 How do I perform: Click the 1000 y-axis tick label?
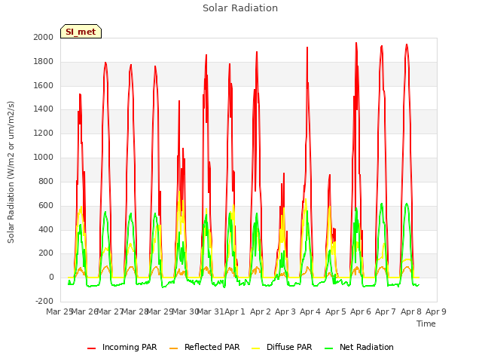pyautogui.click(x=44, y=158)
